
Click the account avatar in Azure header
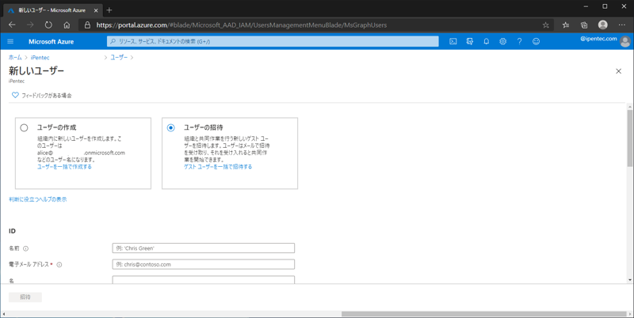click(625, 42)
